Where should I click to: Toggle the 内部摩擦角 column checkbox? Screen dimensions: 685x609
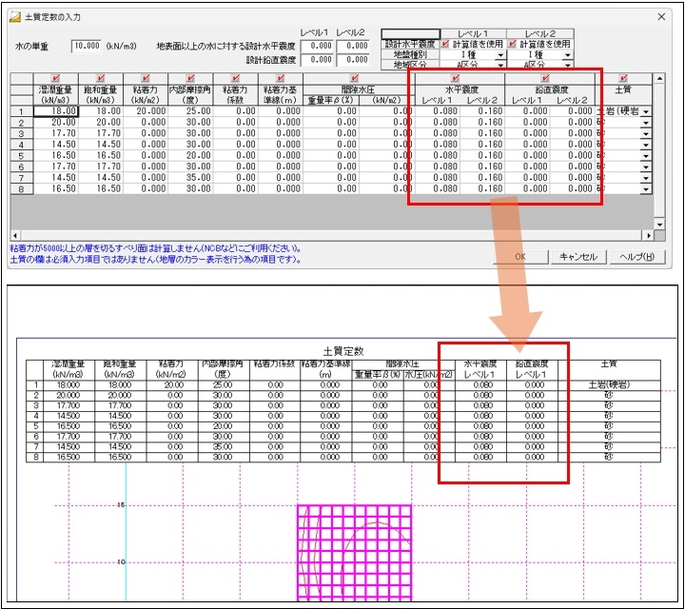(x=190, y=78)
